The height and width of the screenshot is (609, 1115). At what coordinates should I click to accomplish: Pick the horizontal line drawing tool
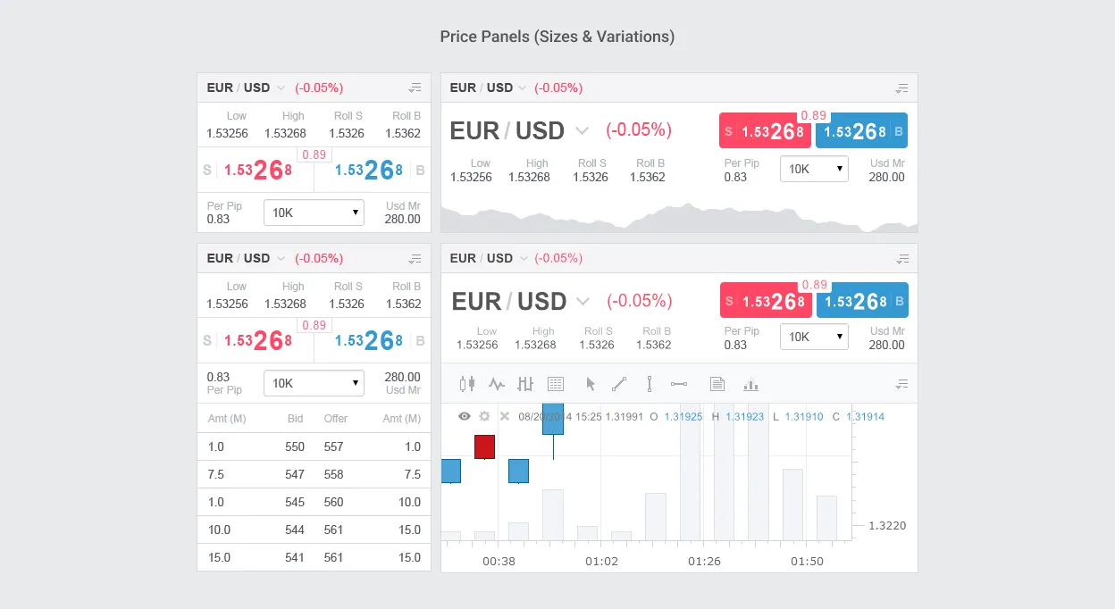pos(679,384)
